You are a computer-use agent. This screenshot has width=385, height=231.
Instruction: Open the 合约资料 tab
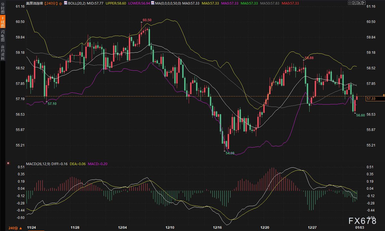[x=3, y=52]
